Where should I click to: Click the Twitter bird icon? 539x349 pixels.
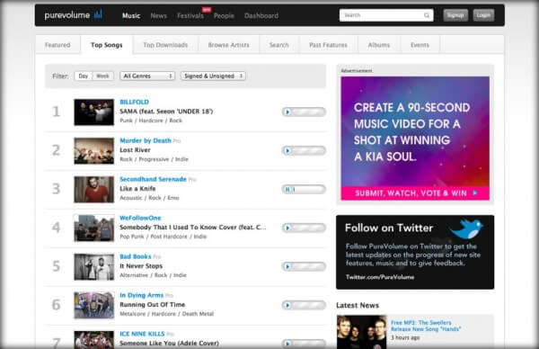click(x=466, y=228)
